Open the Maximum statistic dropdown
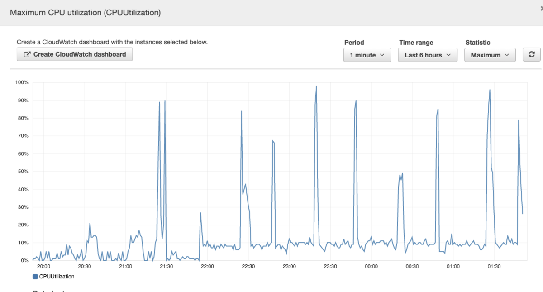This screenshot has height=292, width=543. click(490, 55)
